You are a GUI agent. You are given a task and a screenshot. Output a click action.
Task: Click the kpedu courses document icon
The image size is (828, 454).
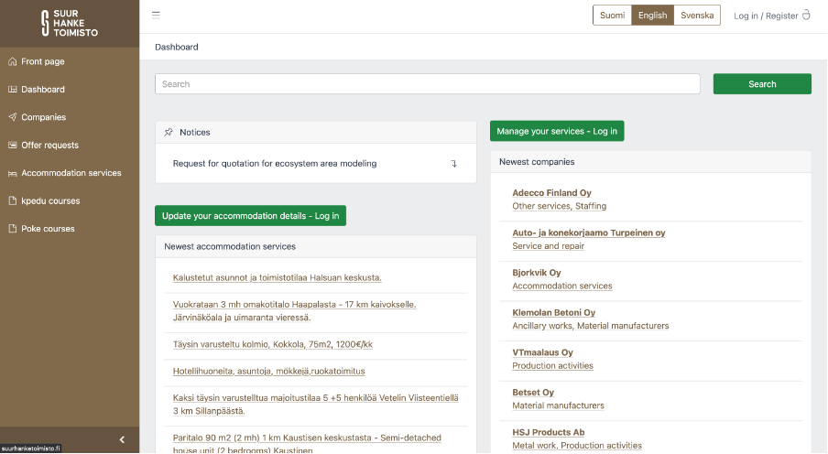tap(13, 200)
